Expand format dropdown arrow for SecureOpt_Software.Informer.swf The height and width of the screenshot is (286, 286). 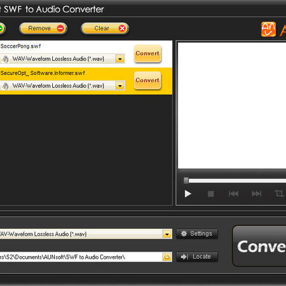[x=120, y=86]
